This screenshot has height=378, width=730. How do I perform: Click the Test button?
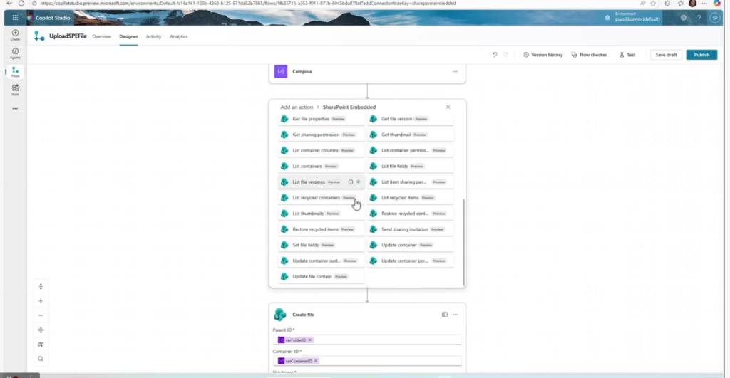pyautogui.click(x=627, y=55)
